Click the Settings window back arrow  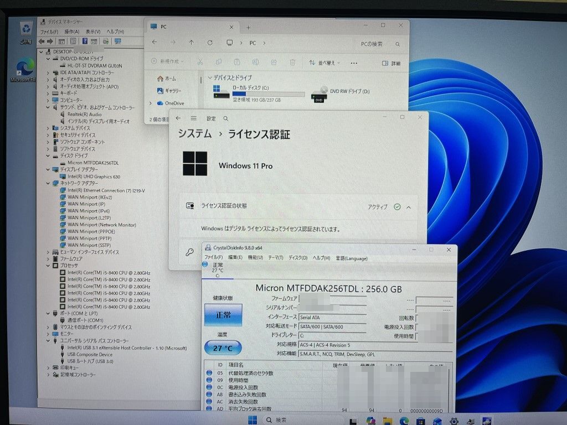[x=178, y=118]
